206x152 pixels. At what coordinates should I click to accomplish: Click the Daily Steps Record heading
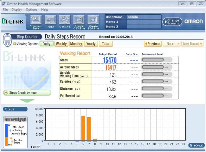click(x=65, y=36)
